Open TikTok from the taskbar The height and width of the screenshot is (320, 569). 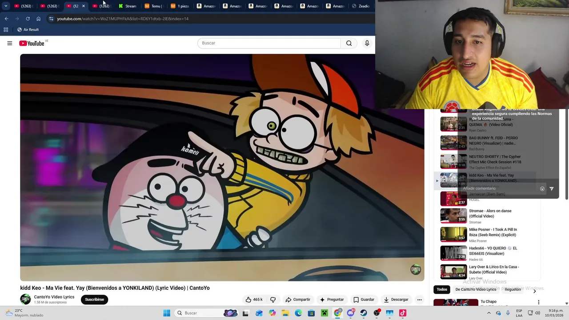pyautogui.click(x=403, y=313)
